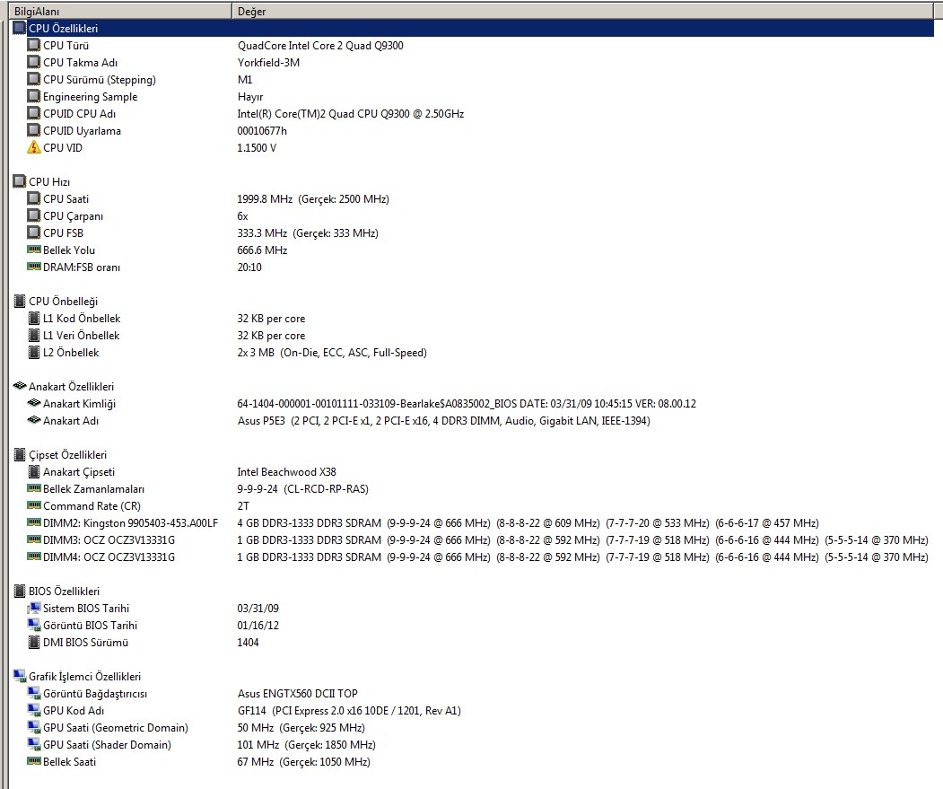
Task: Click the CPU Hızı section icon
Action: (x=19, y=181)
